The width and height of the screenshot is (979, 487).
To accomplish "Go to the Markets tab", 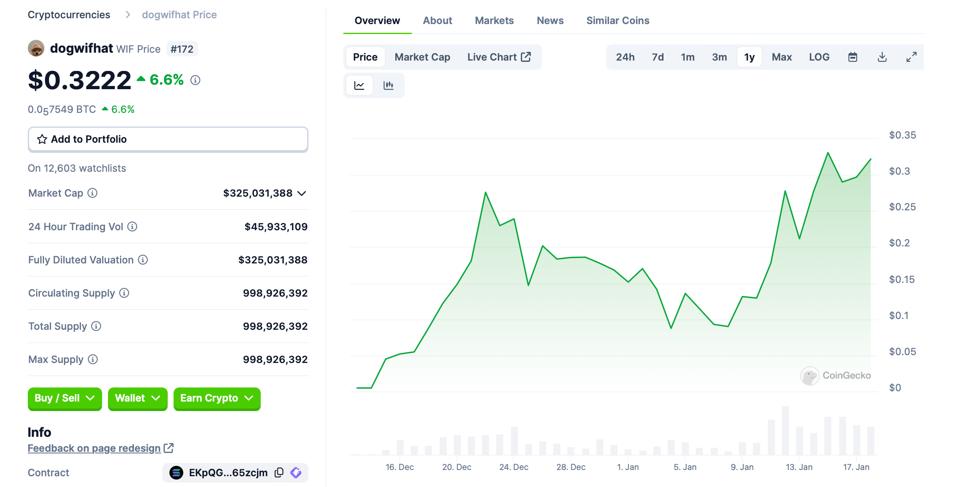I will pyautogui.click(x=494, y=21).
